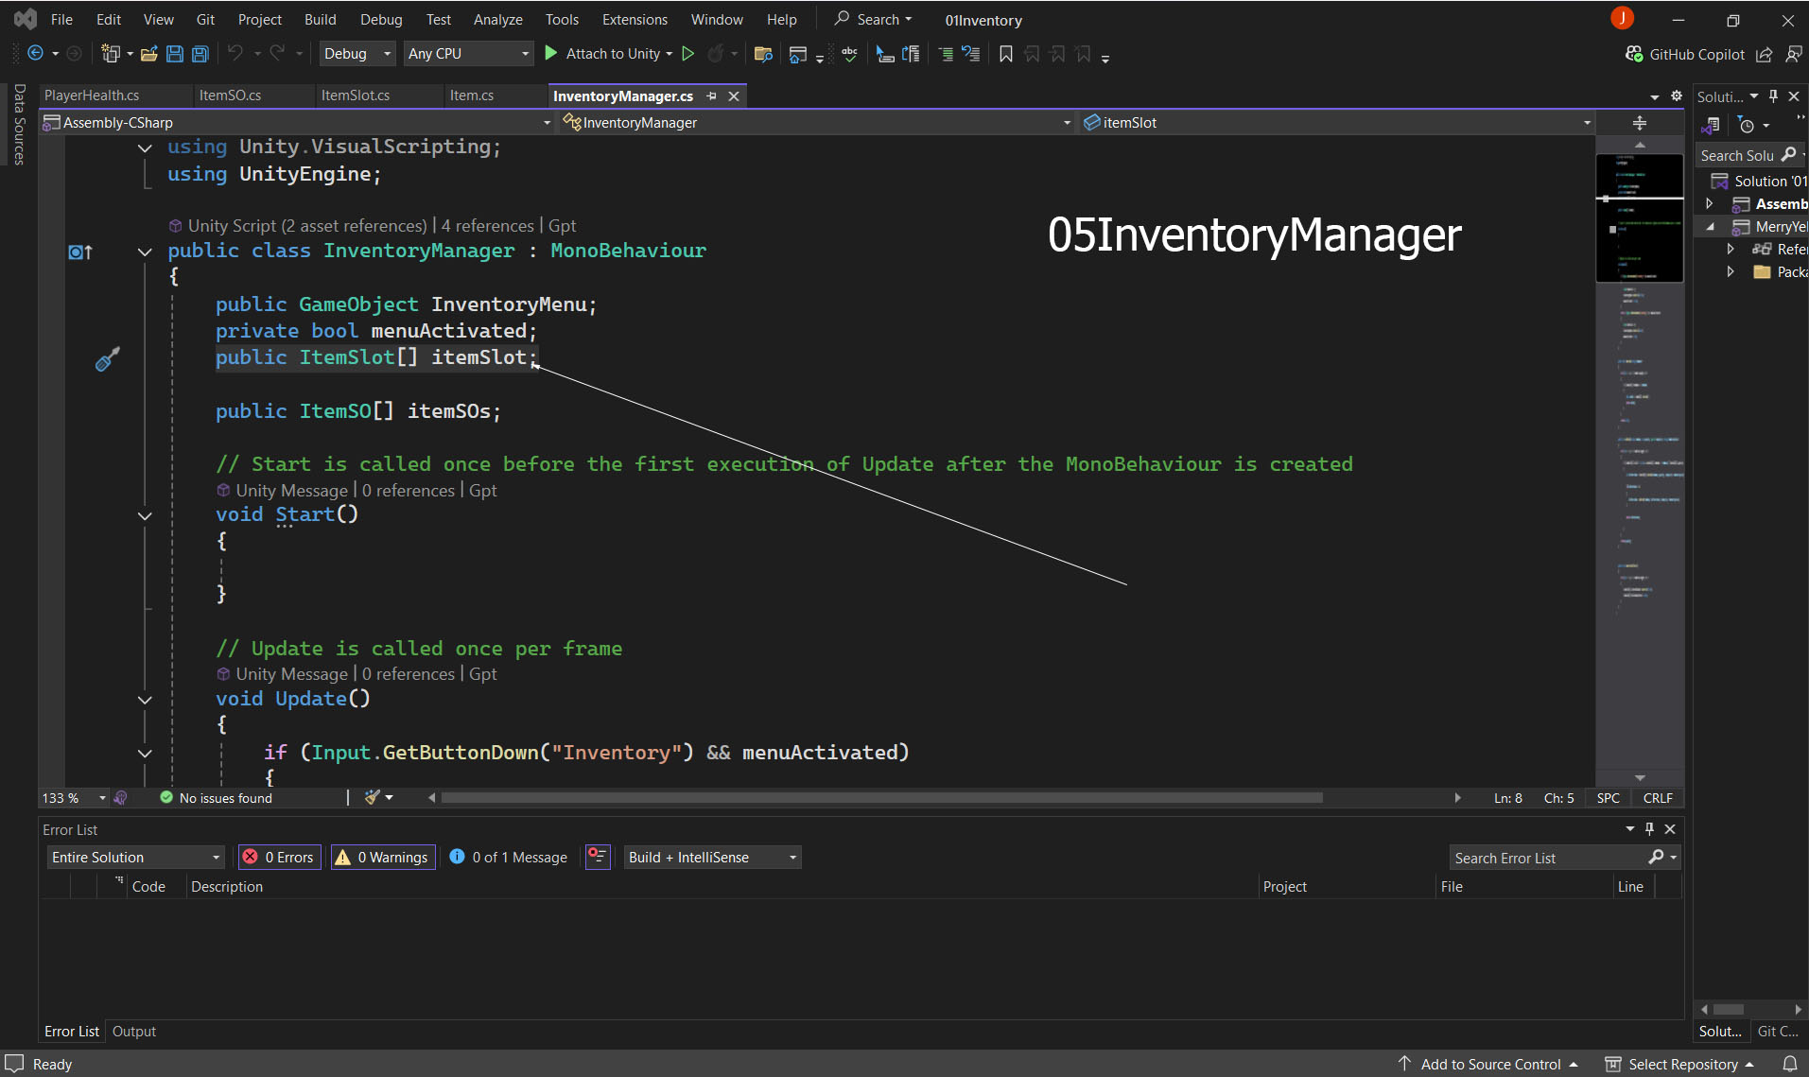Click the screwdriver quick actions icon in margin
Viewport: 1809px width, 1077px height.
coord(107,359)
